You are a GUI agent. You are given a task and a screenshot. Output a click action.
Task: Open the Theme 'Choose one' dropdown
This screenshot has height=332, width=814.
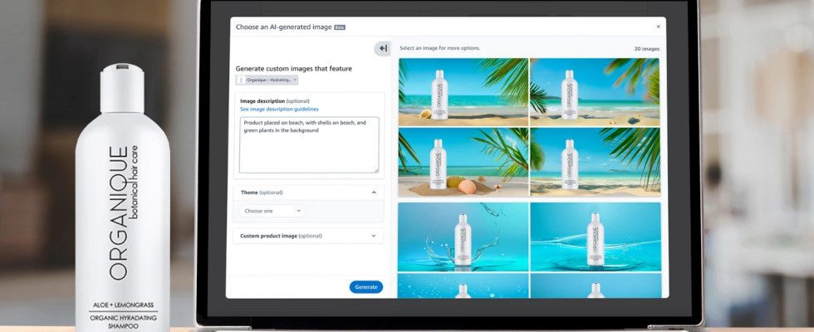pos(273,211)
